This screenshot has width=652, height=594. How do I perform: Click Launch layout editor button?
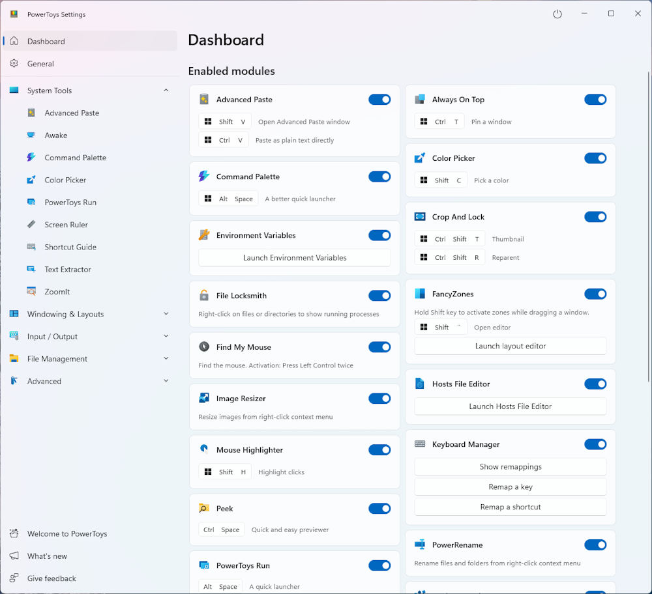[x=511, y=346]
